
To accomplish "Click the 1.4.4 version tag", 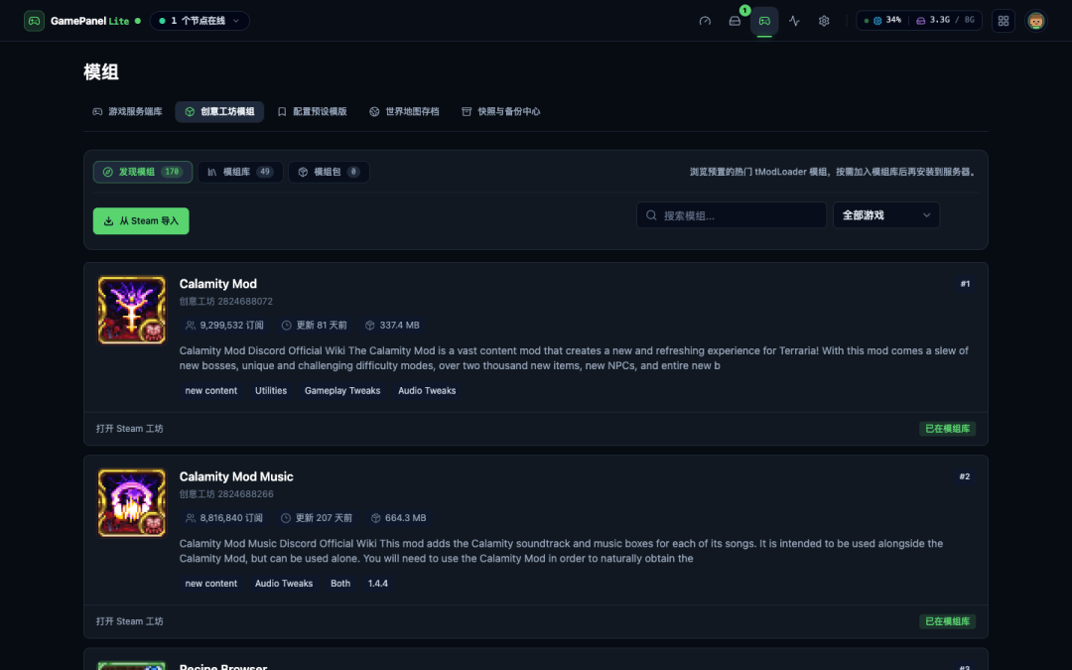I will (x=378, y=584).
